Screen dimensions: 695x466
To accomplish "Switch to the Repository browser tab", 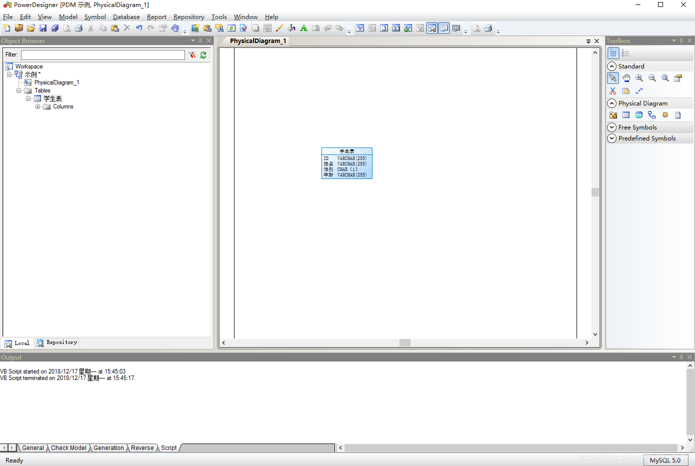I will tap(56, 342).
